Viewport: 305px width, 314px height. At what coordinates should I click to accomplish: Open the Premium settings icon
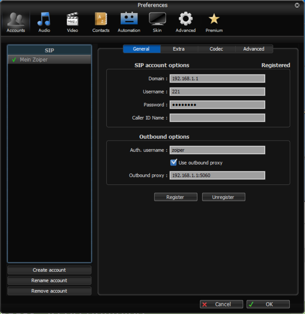coord(214,21)
